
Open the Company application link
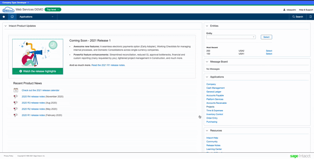(211, 84)
